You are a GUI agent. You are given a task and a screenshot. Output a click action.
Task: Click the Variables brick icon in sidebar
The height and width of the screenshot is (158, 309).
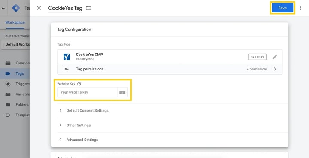pos(8,94)
